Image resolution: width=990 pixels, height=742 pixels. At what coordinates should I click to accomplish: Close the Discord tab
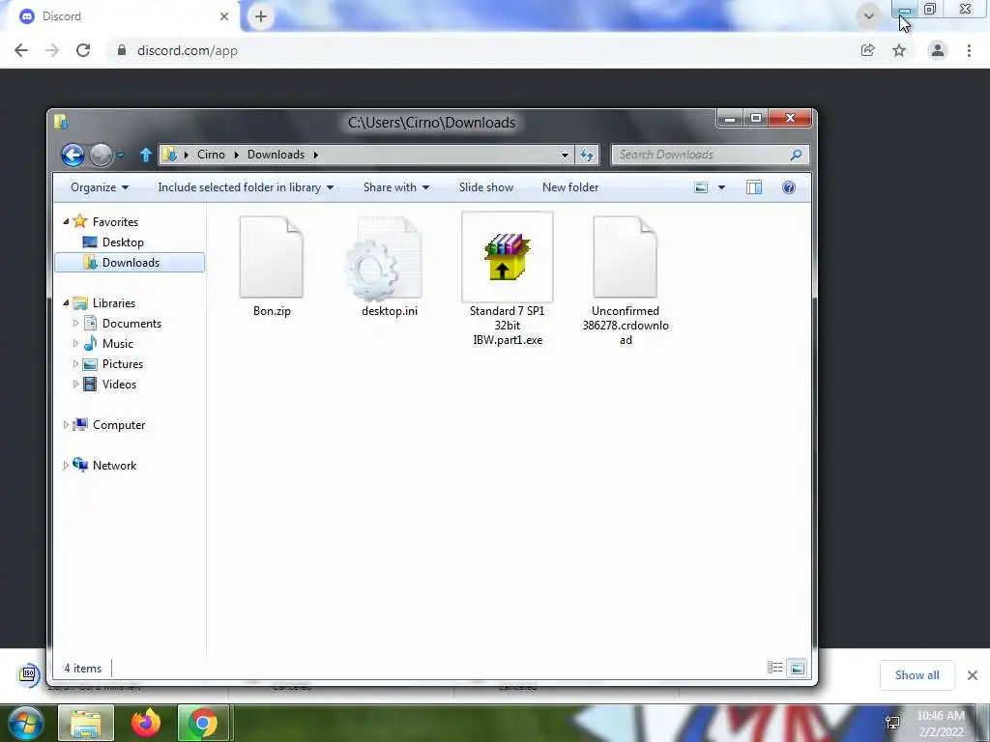point(224,16)
